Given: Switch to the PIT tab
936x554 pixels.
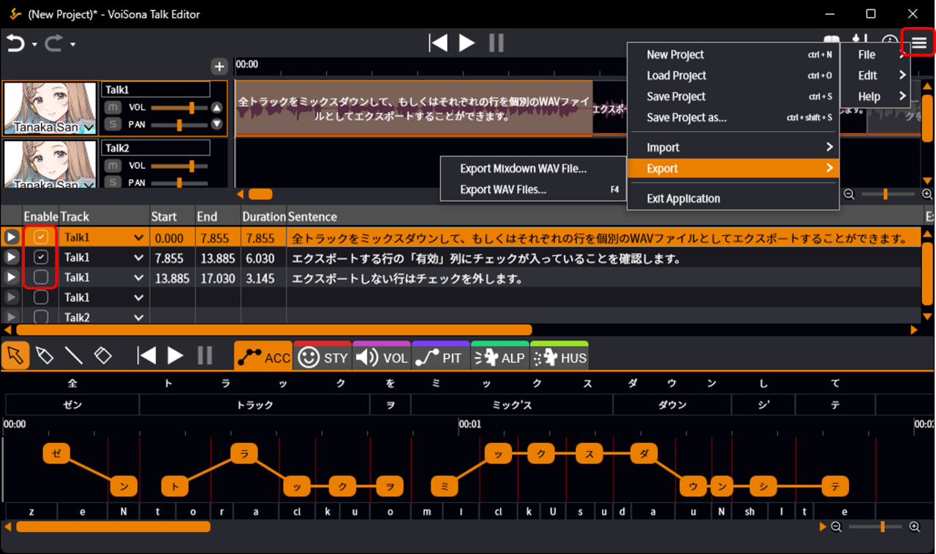Looking at the screenshot, I should (x=440, y=357).
